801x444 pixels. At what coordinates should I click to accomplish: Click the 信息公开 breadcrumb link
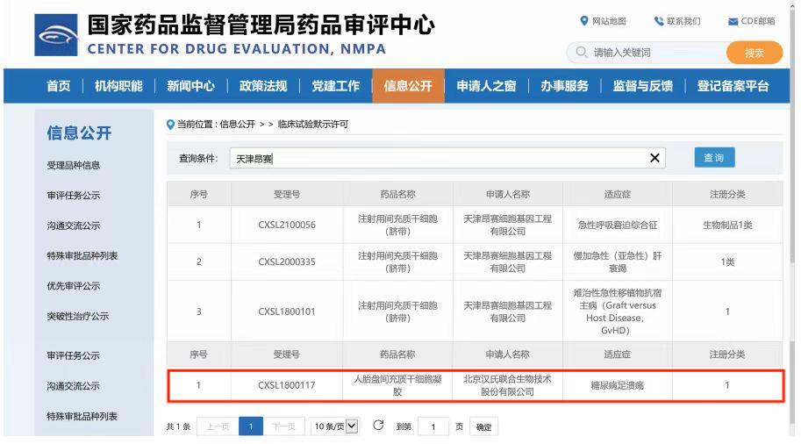(238, 124)
